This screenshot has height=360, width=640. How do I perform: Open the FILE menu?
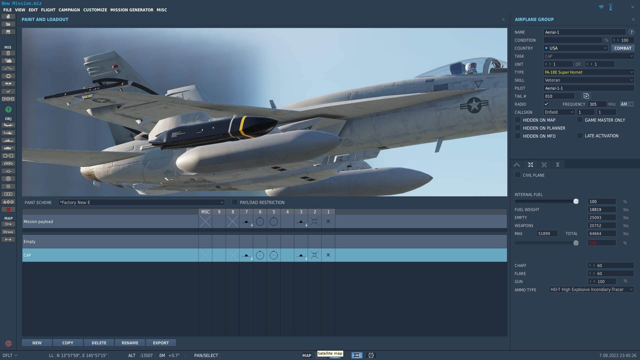click(x=7, y=10)
